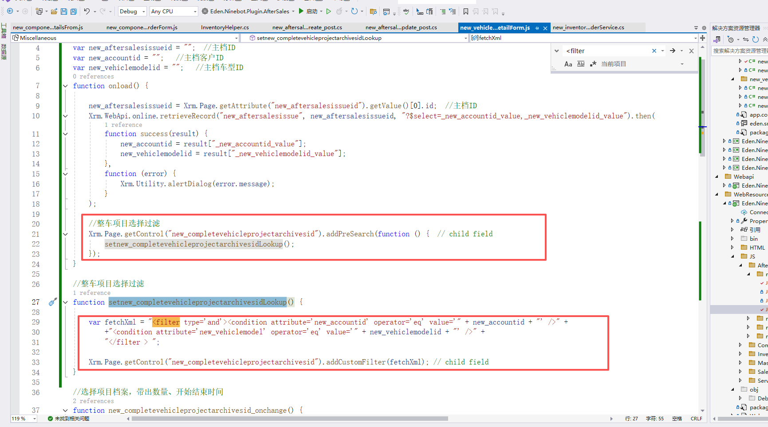The image size is (768, 427).
Task: Click the New Project icon in toolbar
Action: (x=39, y=11)
